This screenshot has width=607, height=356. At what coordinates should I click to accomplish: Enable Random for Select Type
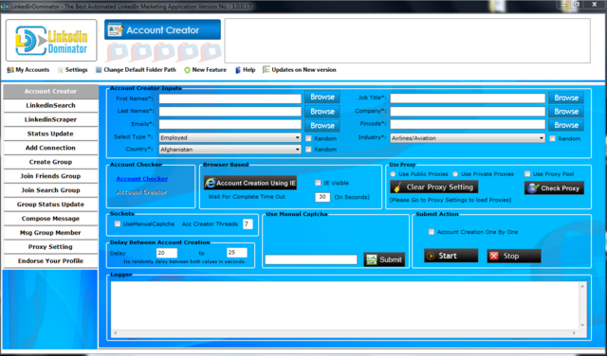[x=308, y=138]
